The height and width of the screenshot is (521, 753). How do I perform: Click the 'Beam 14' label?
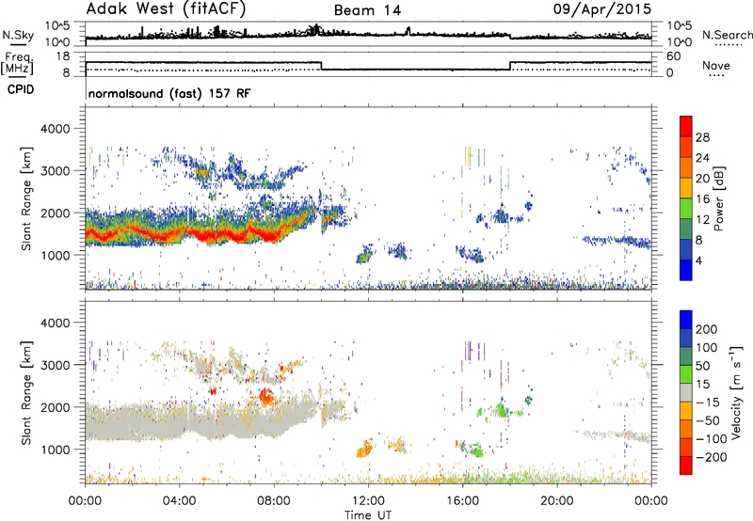click(x=367, y=10)
